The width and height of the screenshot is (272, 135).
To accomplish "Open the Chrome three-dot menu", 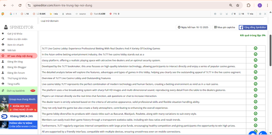I will 267,5.
